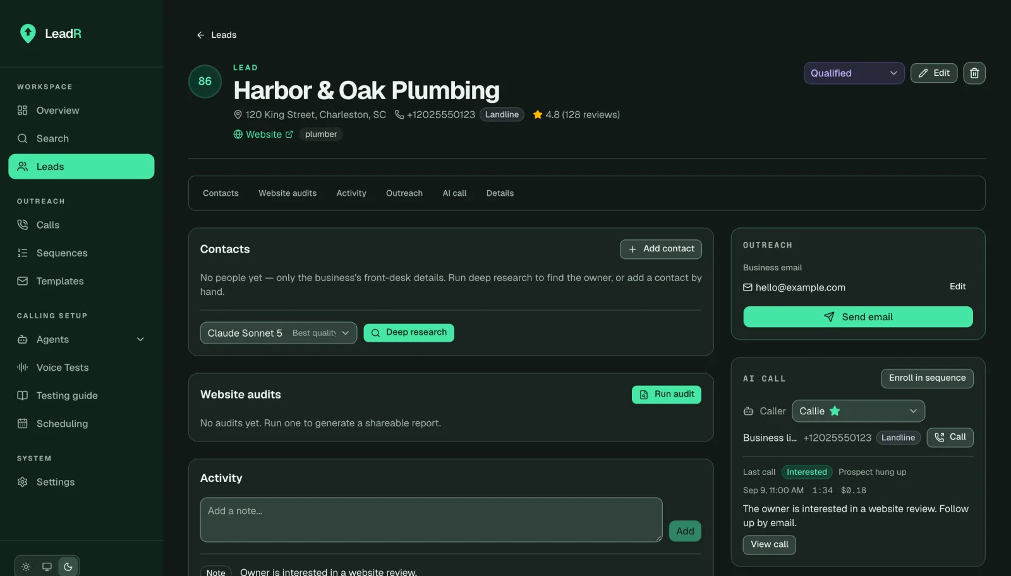Viewport: 1011px width, 576px height.
Task: Switch to the light theme sun icon
Action: [x=26, y=567]
